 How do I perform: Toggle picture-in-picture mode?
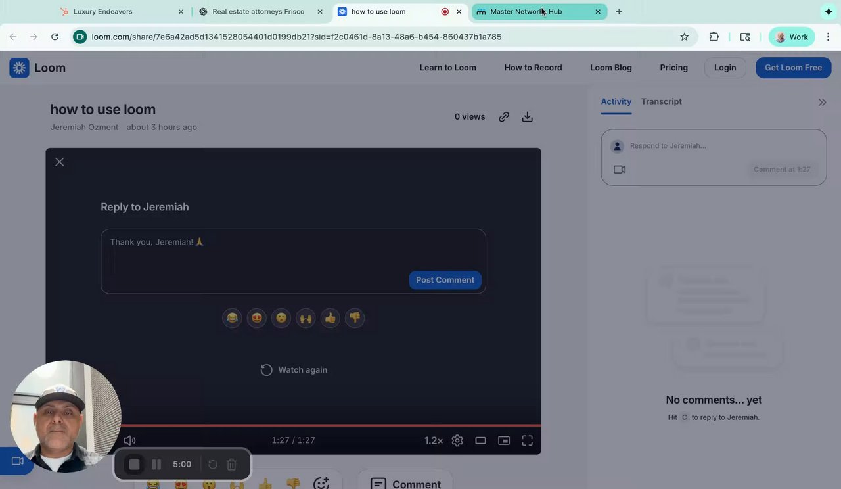[504, 440]
